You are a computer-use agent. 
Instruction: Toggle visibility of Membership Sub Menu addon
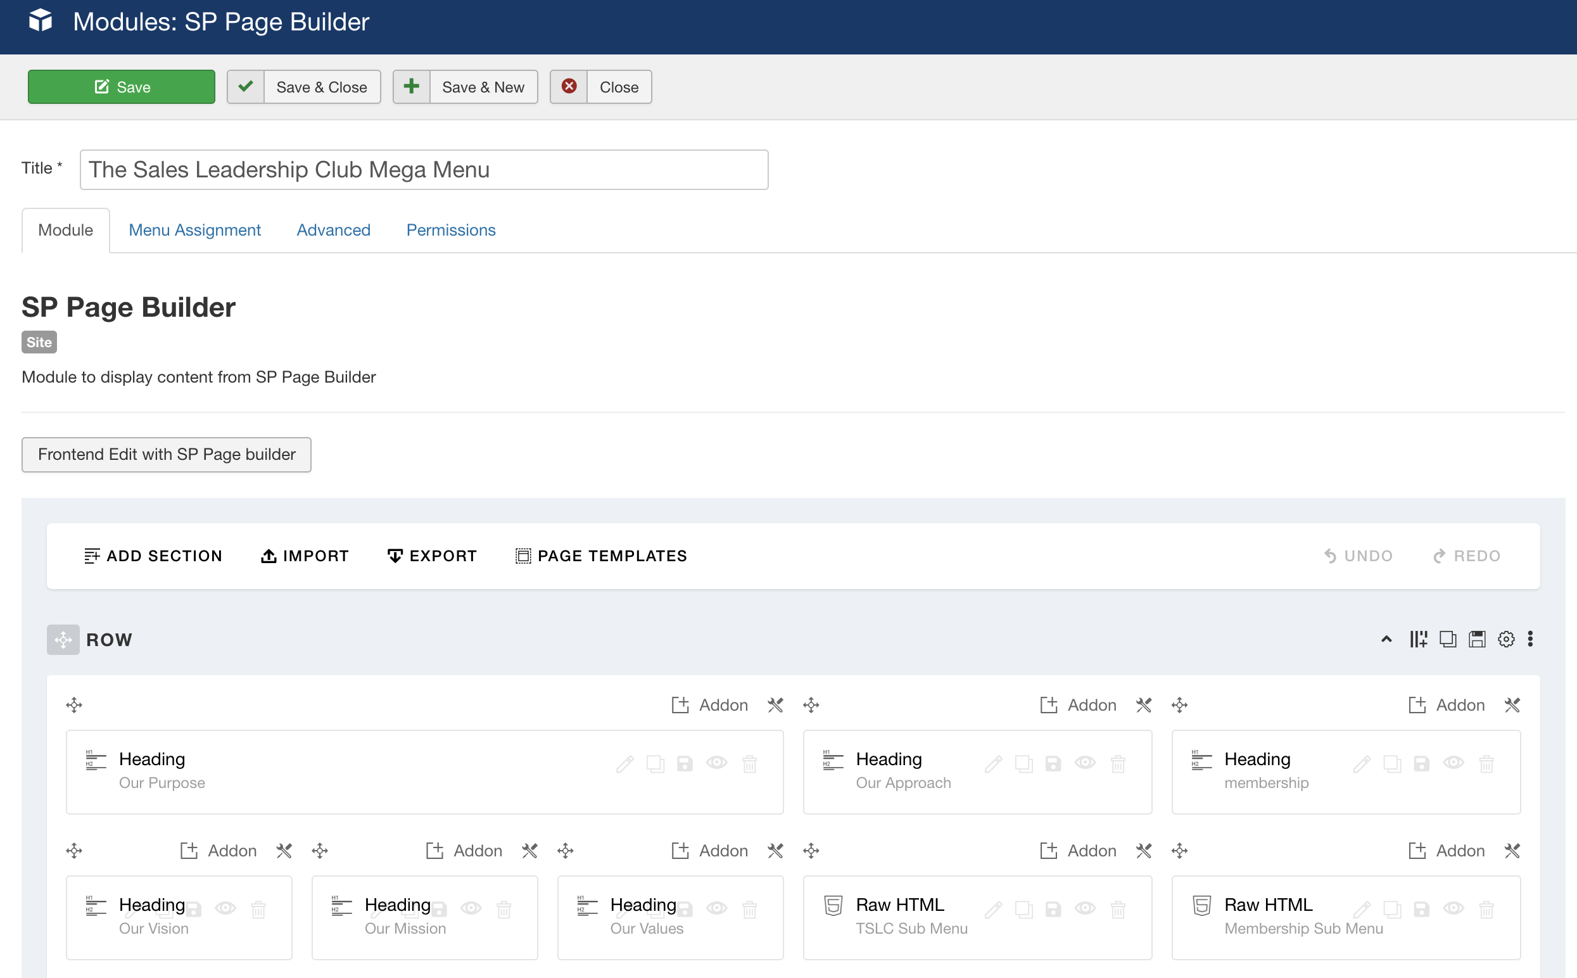(1453, 909)
